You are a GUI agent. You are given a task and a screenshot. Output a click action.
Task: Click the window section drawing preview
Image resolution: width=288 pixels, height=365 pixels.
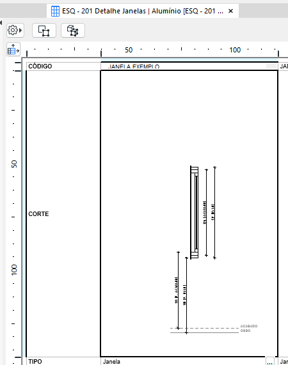pos(189,214)
